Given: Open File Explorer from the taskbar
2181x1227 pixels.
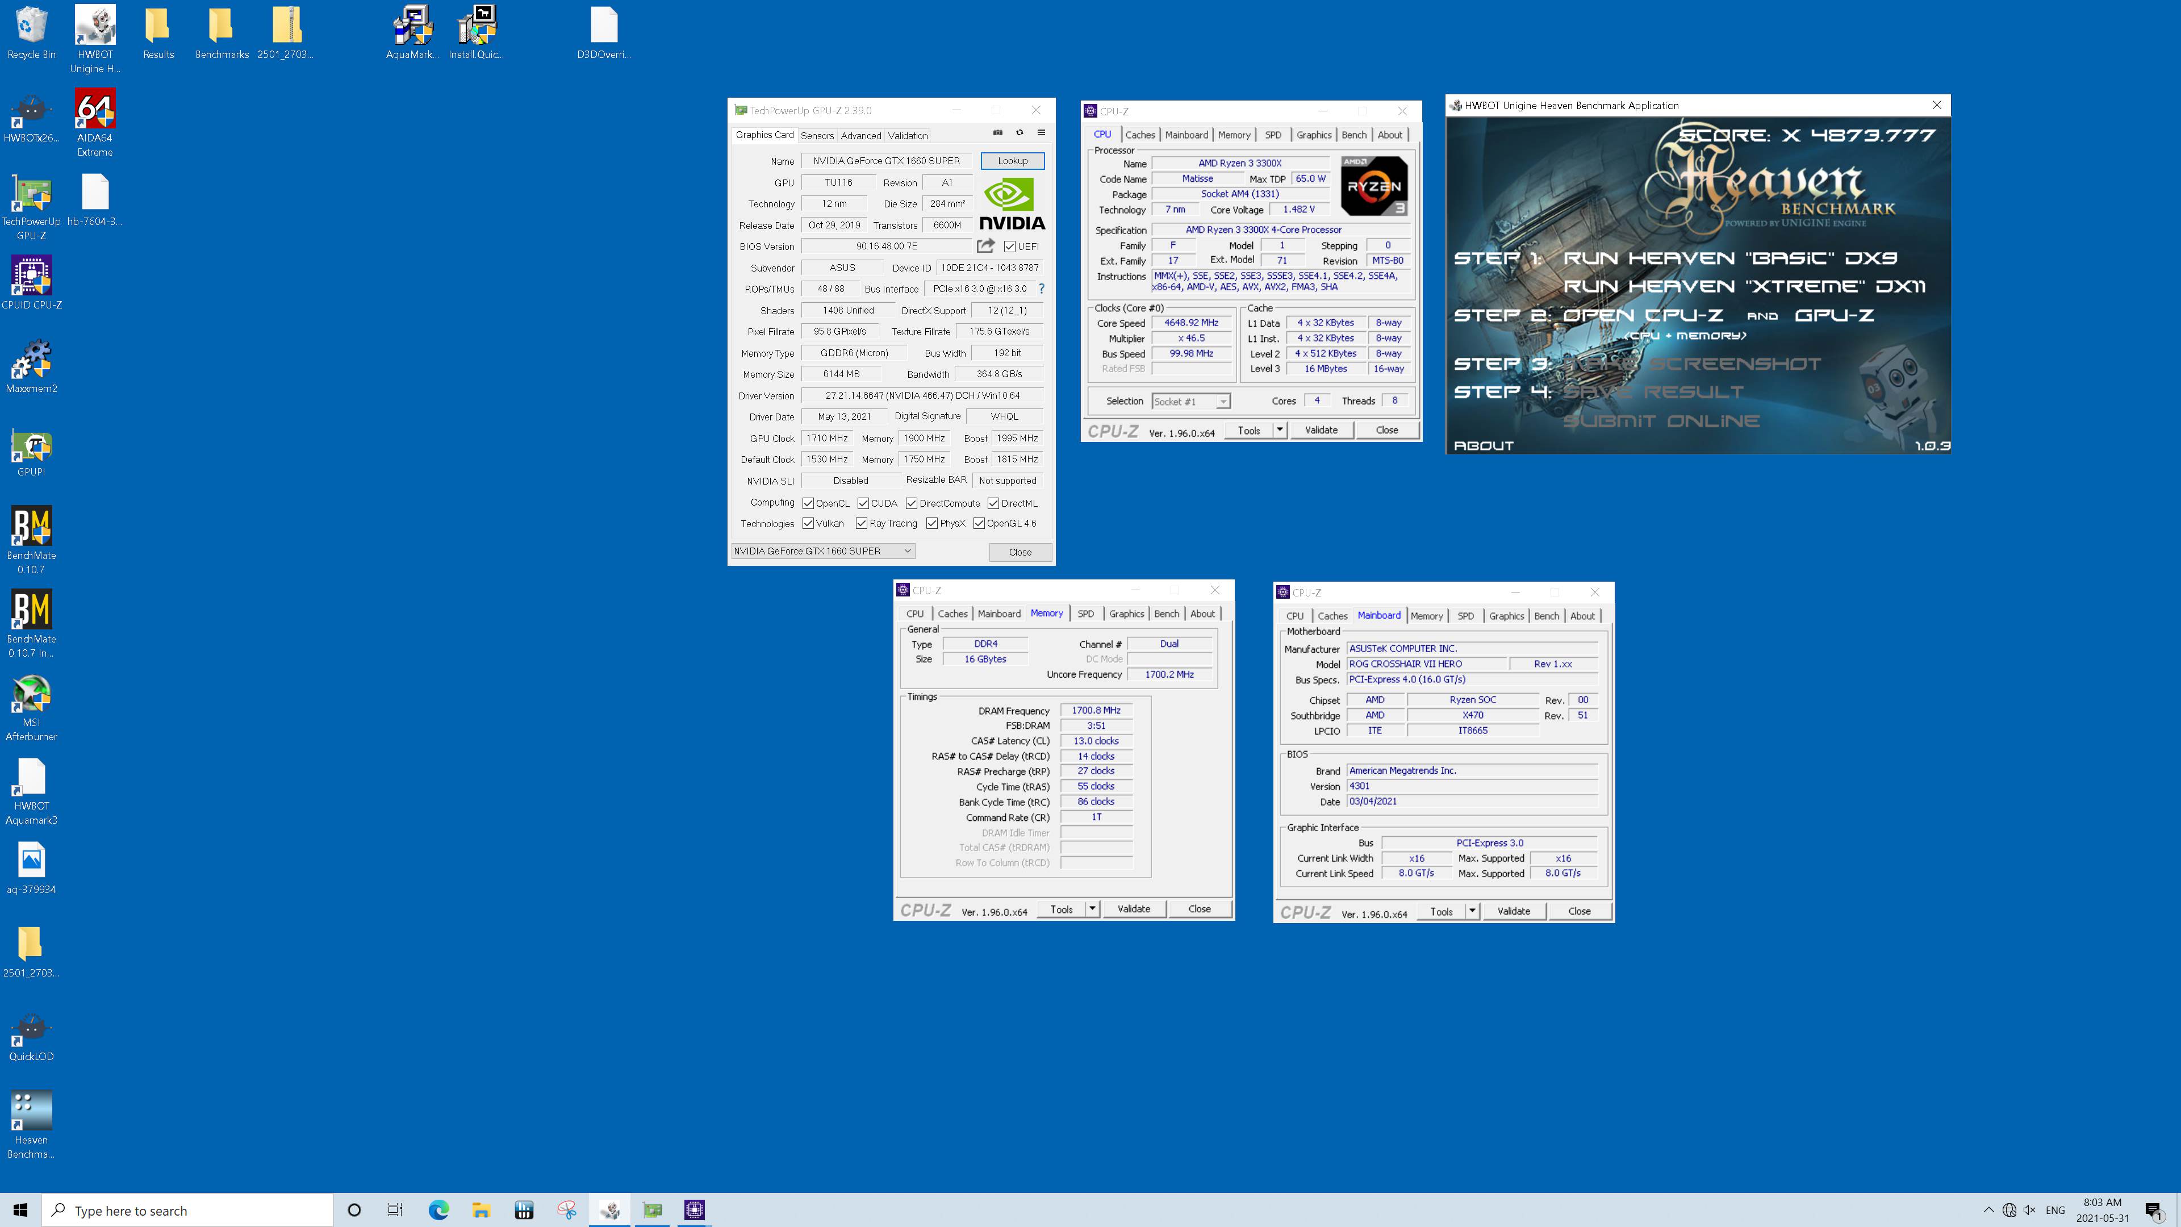Looking at the screenshot, I should [481, 1210].
